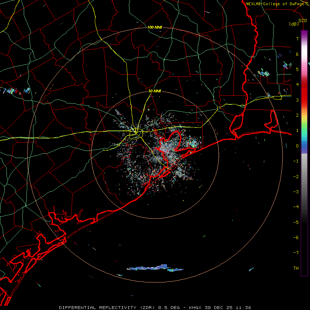Click the "7" tick label on scale

pyautogui.click(x=297, y=39)
